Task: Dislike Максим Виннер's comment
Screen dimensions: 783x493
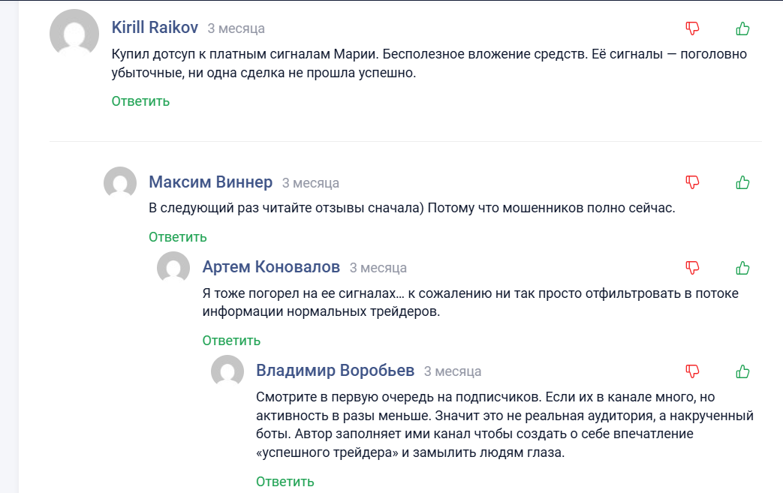Action: coord(691,182)
